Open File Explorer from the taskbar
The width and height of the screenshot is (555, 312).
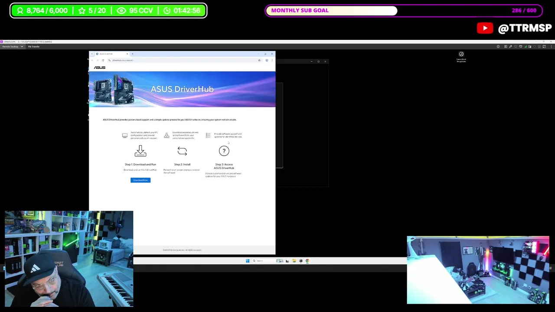pos(294,260)
